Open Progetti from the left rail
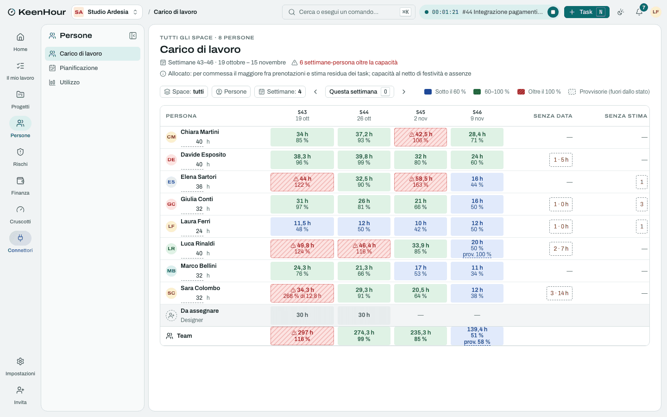The height and width of the screenshot is (417, 667). (x=20, y=100)
